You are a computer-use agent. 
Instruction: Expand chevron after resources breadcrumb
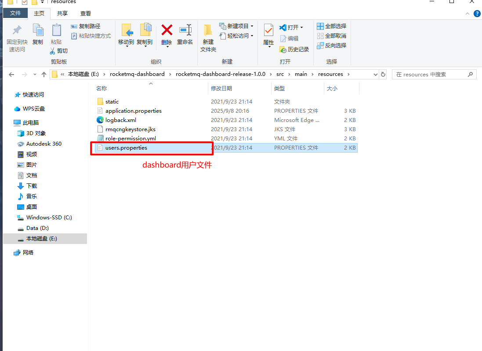[348, 74]
